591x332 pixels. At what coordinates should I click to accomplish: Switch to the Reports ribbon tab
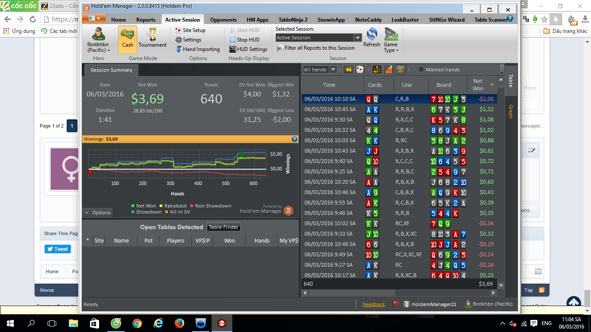point(146,19)
